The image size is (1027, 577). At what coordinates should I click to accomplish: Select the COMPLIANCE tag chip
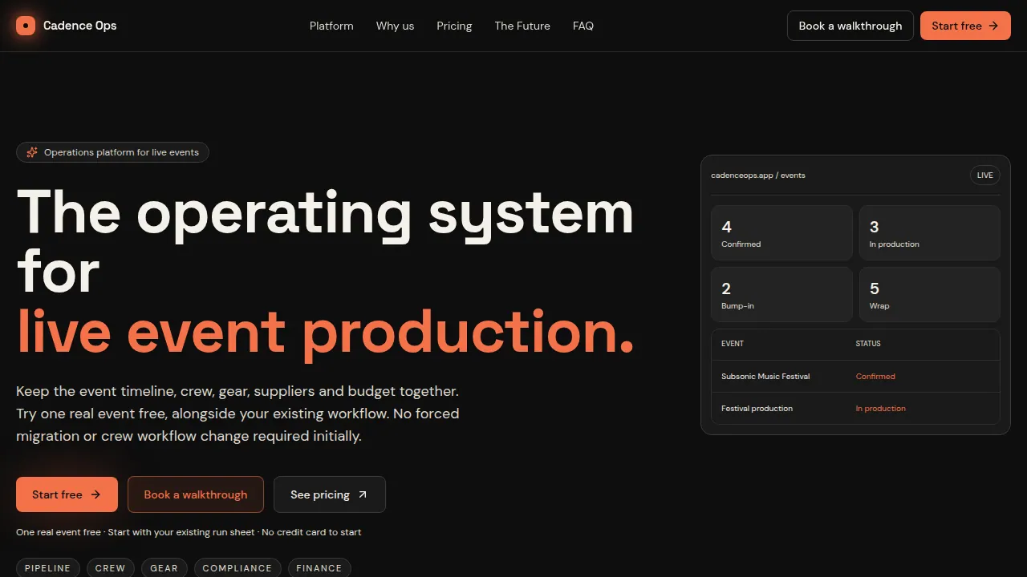237,568
